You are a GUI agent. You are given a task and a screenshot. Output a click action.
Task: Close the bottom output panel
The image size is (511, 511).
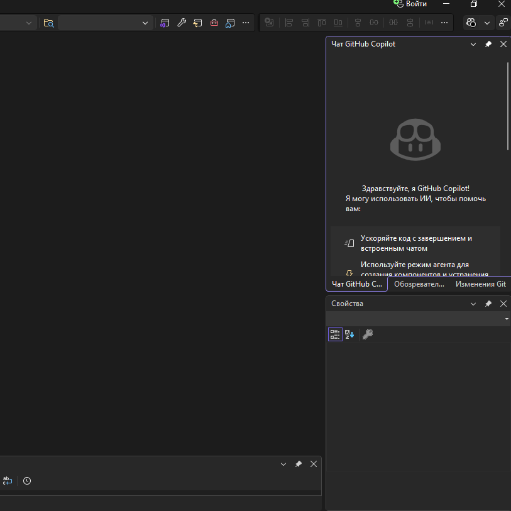[314, 464]
